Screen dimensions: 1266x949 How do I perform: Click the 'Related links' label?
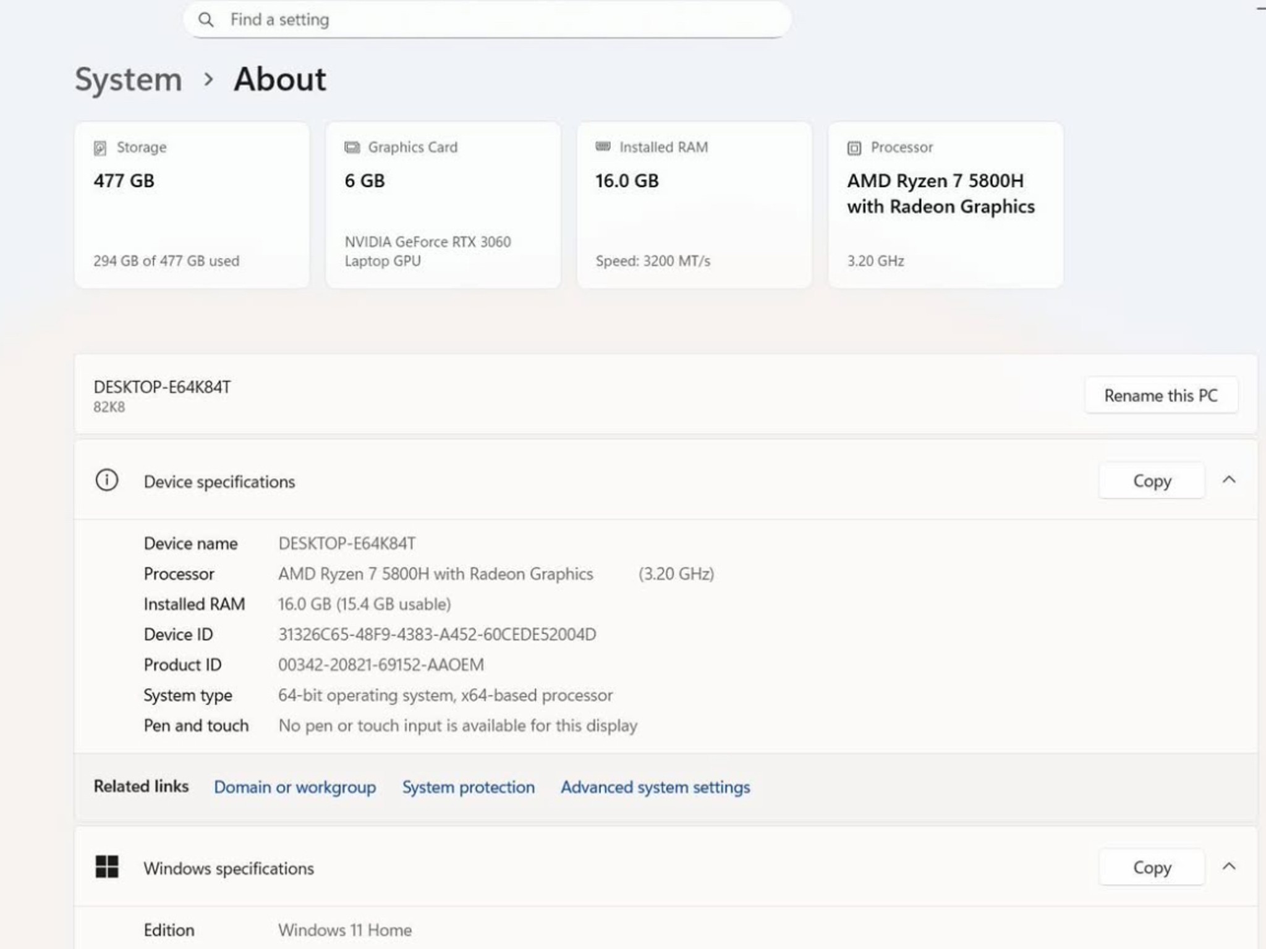click(x=141, y=787)
